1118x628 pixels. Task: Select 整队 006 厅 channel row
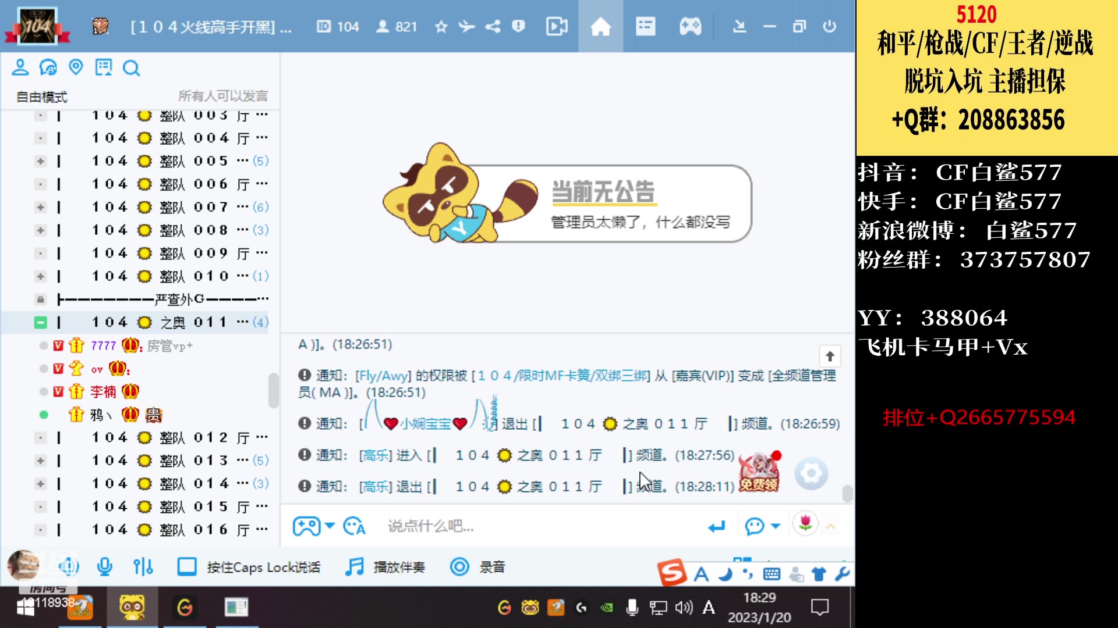coord(139,184)
